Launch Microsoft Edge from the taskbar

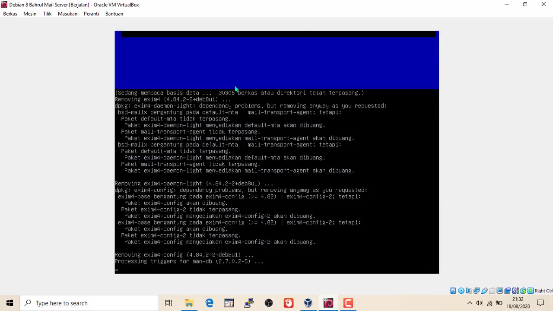tap(209, 303)
